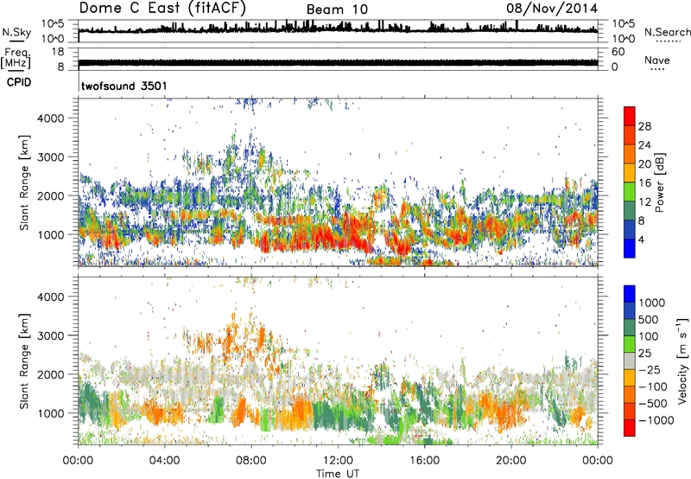Click the 16:00 time tick label

424,461
